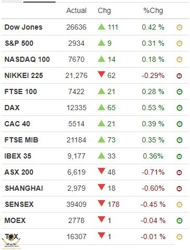
Task: Open the SHANGHAI index link
Action: coord(24,188)
